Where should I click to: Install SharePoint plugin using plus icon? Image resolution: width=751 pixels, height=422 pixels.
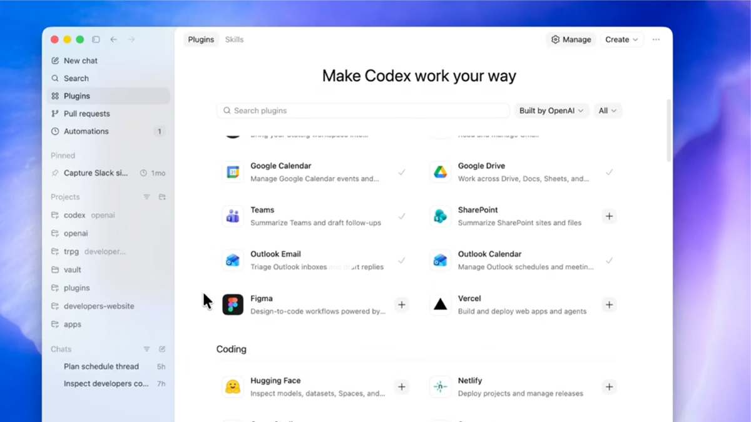[609, 216]
